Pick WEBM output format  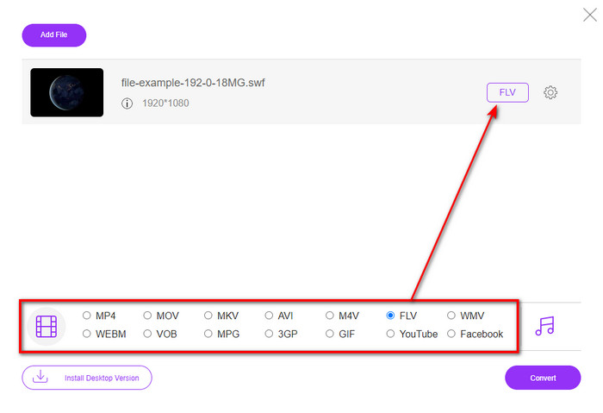(x=86, y=334)
